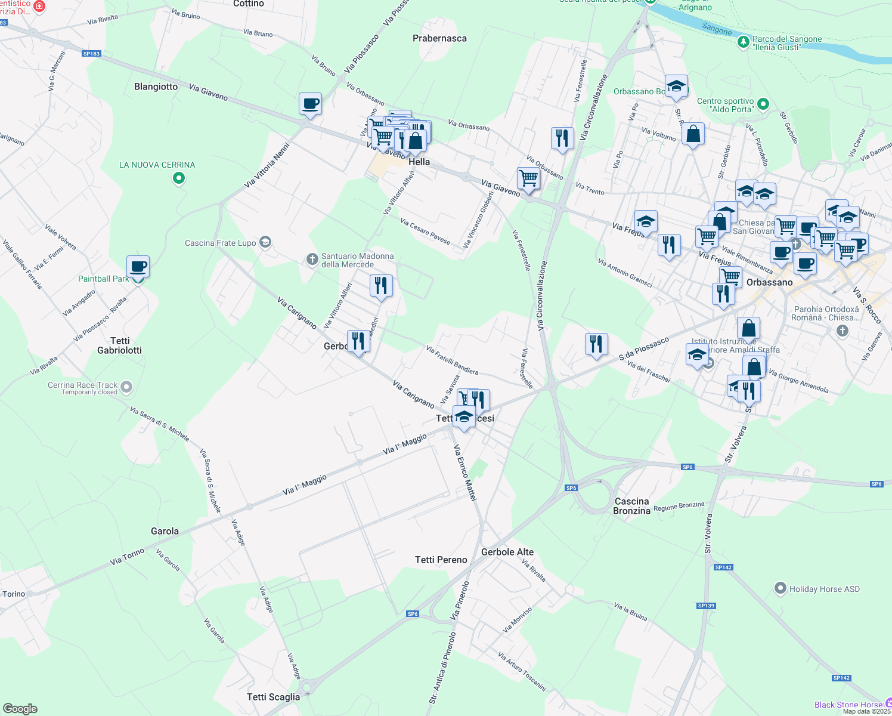Click the Orbassano town label
Image resolution: width=892 pixels, height=716 pixels.
pyautogui.click(x=770, y=282)
